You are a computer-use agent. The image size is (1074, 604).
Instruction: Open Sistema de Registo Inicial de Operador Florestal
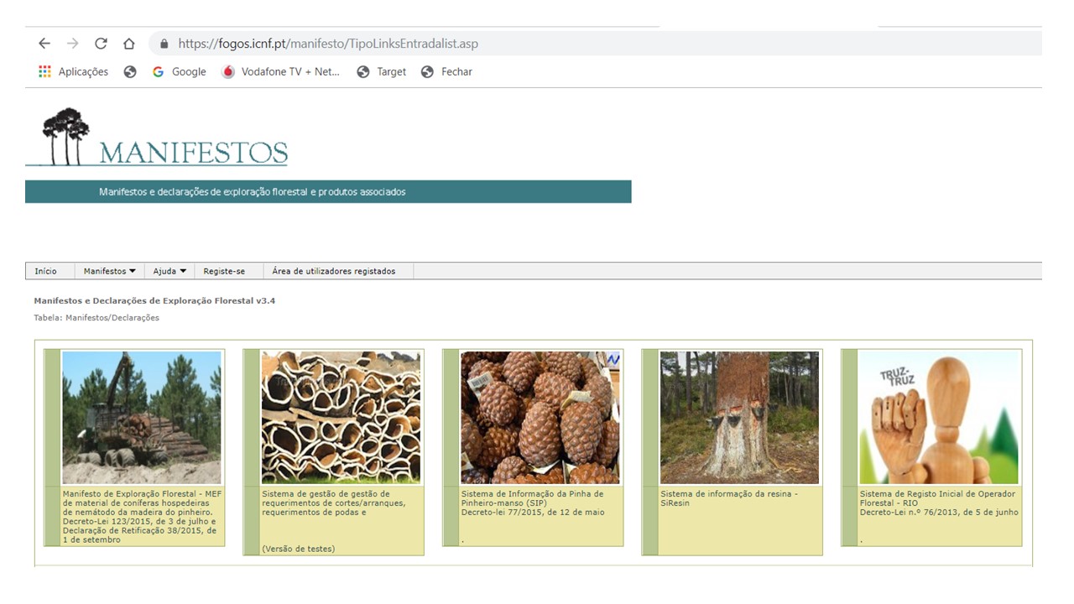coord(939,503)
